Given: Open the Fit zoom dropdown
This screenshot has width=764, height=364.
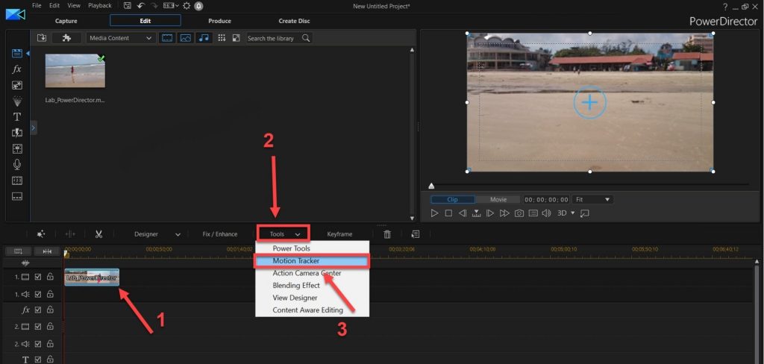Looking at the screenshot, I should [x=593, y=200].
